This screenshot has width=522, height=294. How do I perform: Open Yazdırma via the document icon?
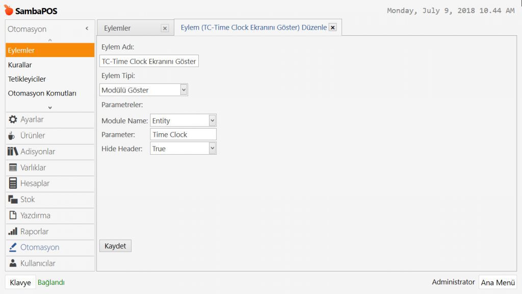(x=13, y=215)
